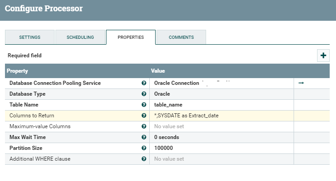This screenshot has height=181, width=336.
Task: Go to the Comments tab
Action: pos(181,37)
